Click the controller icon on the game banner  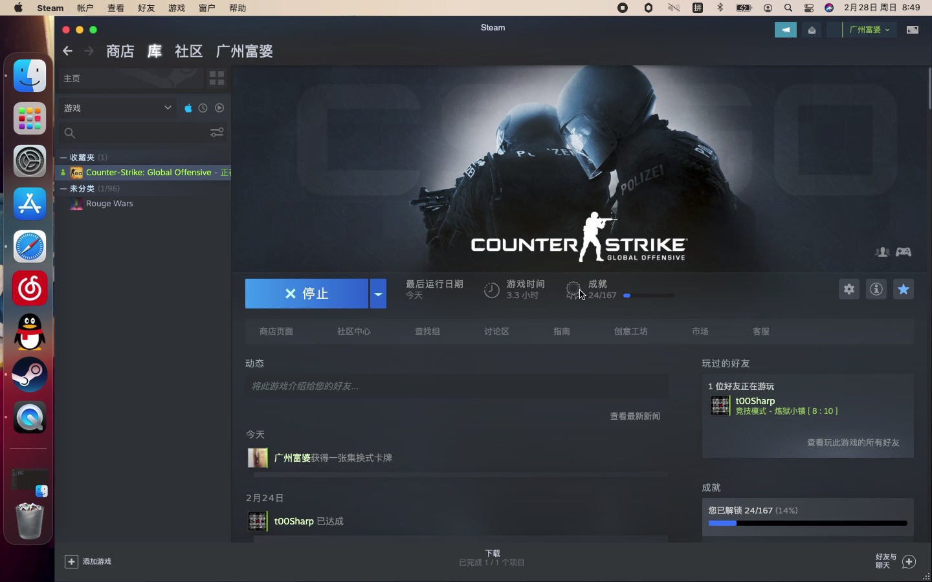coord(904,252)
